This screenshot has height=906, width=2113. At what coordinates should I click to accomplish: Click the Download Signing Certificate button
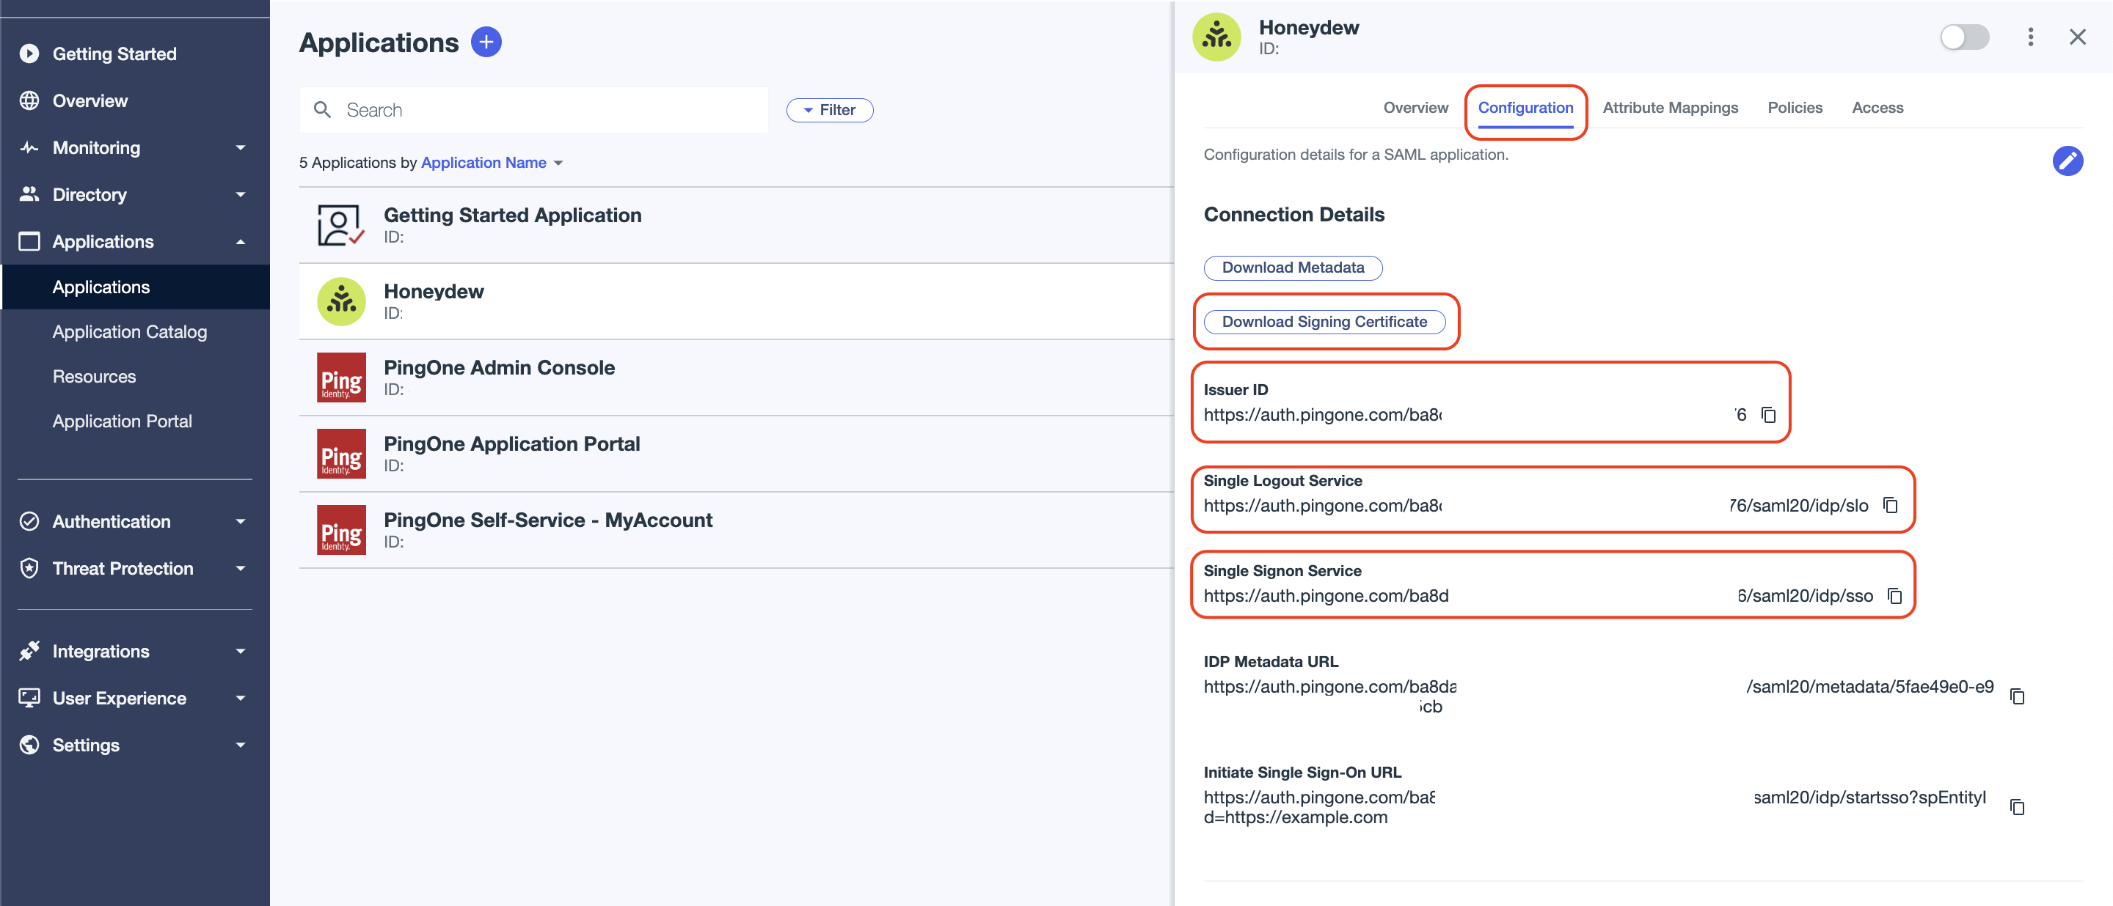point(1325,321)
